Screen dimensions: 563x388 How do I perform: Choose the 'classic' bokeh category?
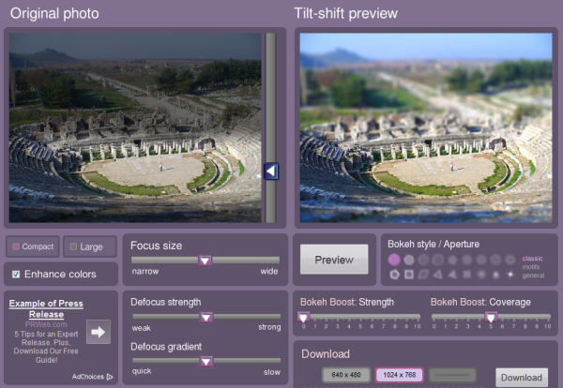tap(532, 258)
